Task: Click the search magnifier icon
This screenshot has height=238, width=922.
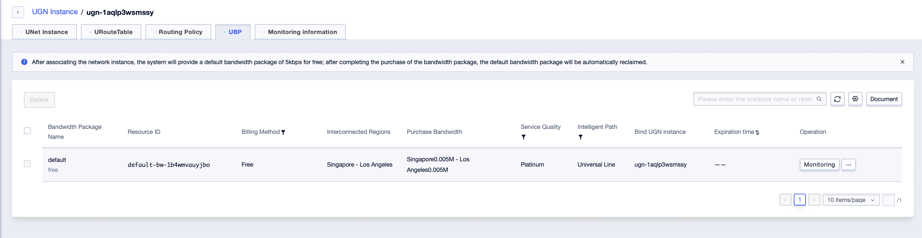Action: click(x=819, y=99)
